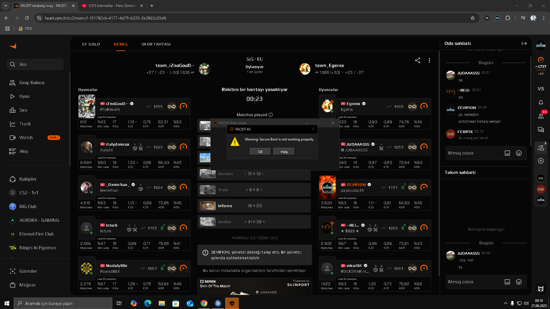The image size is (550, 309).
Task: Open a new browser tab
Action: (152, 6)
